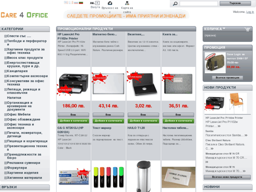Image resolution: width=256 pixels, height=192 pixels.
Task: Open the Лепящи, режещи и опаковъчни category
Action: 24,91
